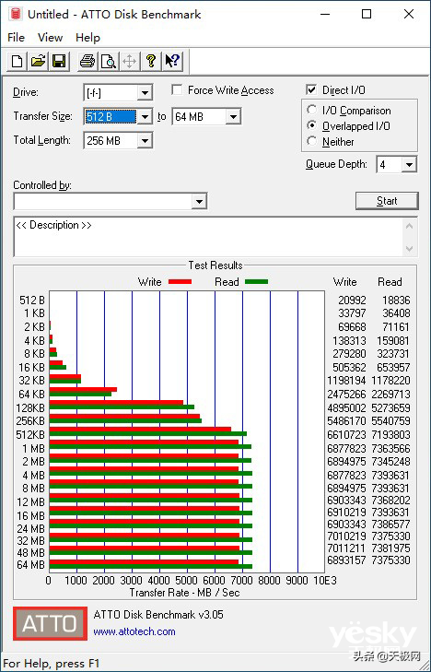Click the 512 B write value 20992
This screenshot has height=672, width=431.
[x=352, y=300]
